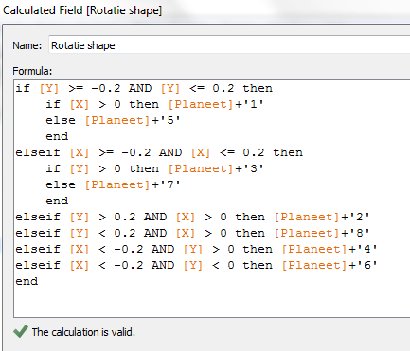This screenshot has height=351, width=410.
Task: Click formula line ending with [Planeet]+'8'
Action: coord(192,233)
